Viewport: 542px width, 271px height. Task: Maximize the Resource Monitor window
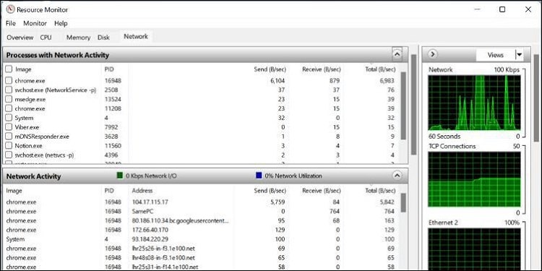coord(502,9)
